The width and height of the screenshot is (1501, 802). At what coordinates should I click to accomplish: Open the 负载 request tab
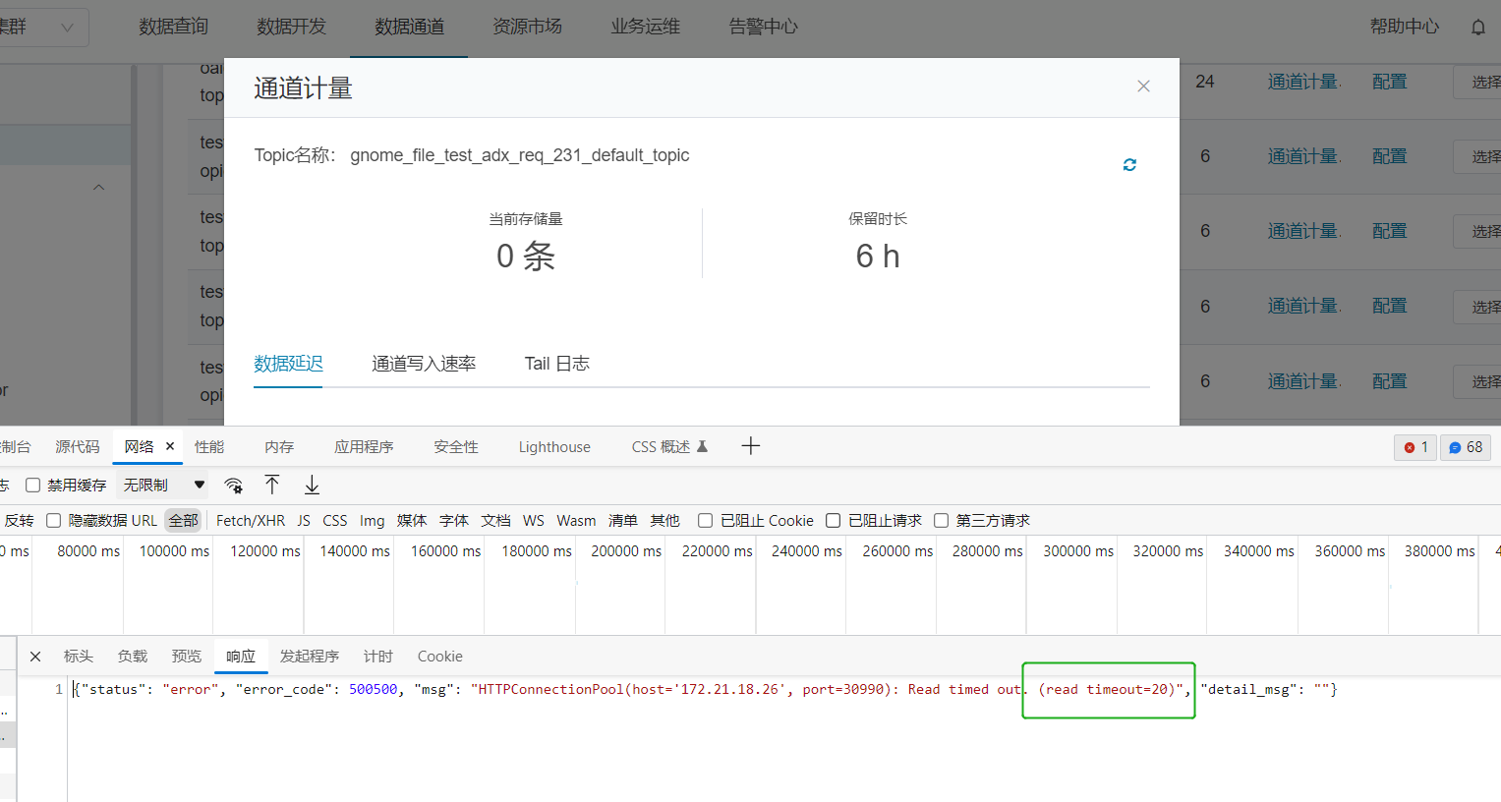tap(133, 657)
